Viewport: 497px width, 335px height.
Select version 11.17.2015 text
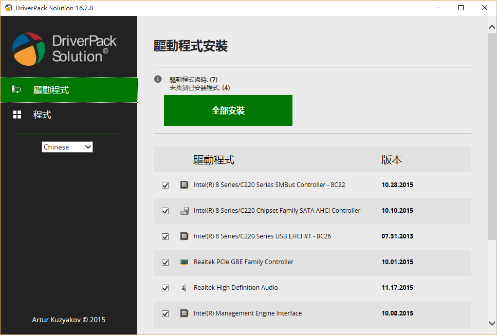tap(397, 287)
